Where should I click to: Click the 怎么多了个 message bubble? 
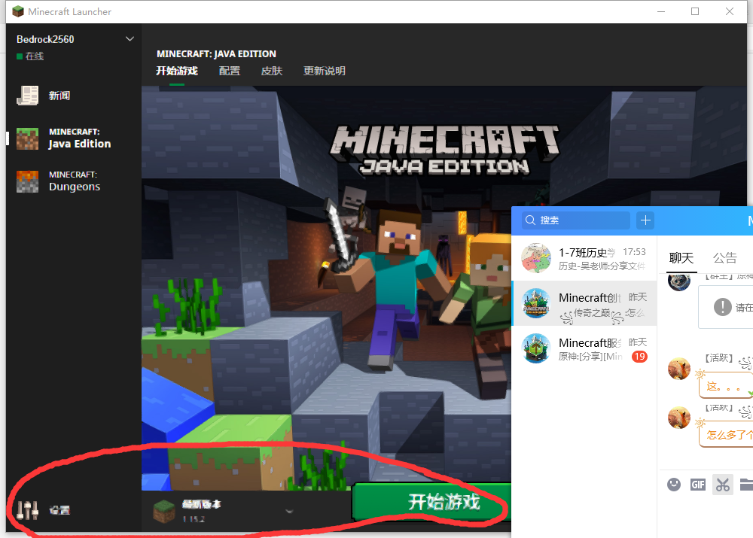pyautogui.click(x=726, y=436)
